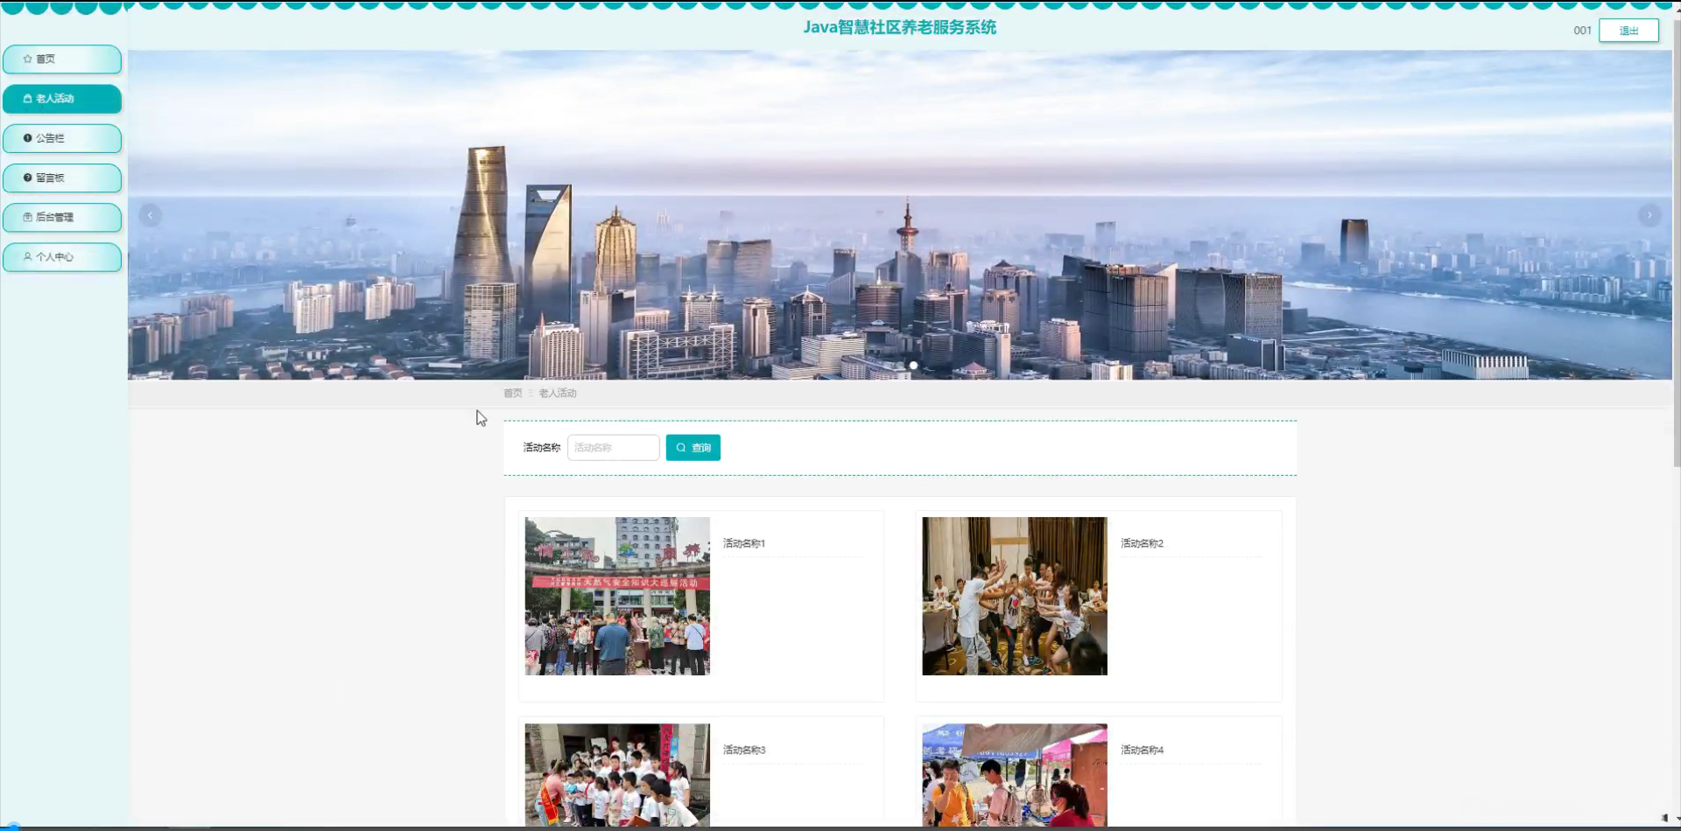View the 活动名称3 activity photo
The image size is (1681, 831).
pos(617,775)
